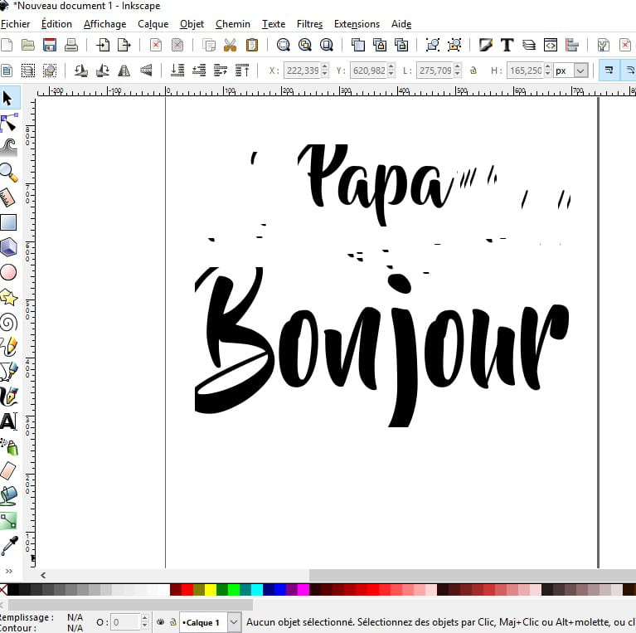The image size is (636, 633).
Task: Select the Bezier pen tool
Action: point(8,372)
